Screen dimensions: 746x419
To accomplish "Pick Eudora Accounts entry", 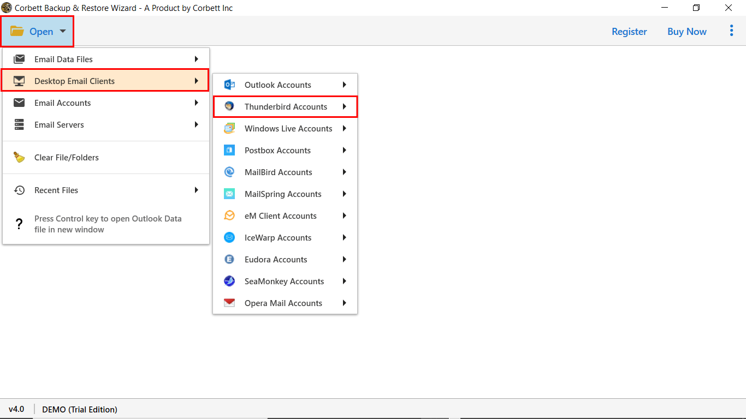I will click(285, 259).
